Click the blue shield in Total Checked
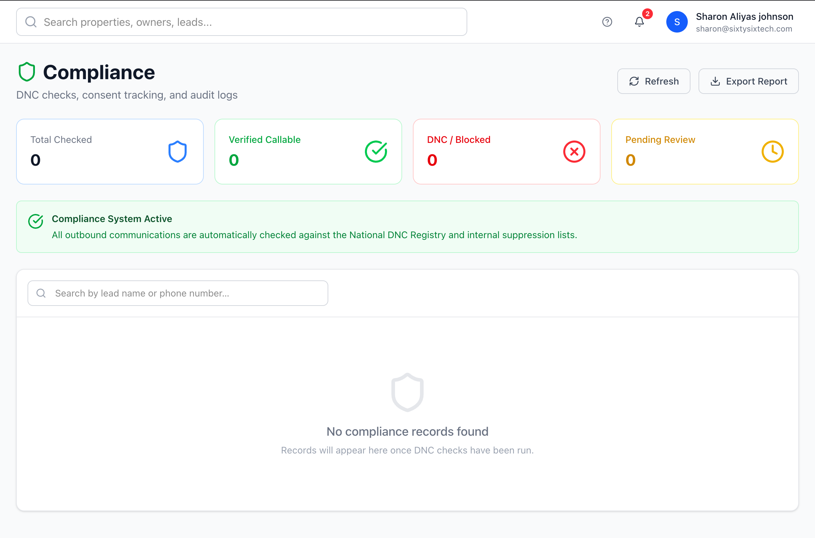This screenshot has height=538, width=815. point(178,152)
